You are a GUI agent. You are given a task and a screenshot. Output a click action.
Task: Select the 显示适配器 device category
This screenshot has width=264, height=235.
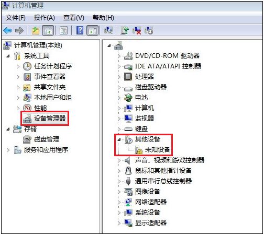[x=151, y=222]
